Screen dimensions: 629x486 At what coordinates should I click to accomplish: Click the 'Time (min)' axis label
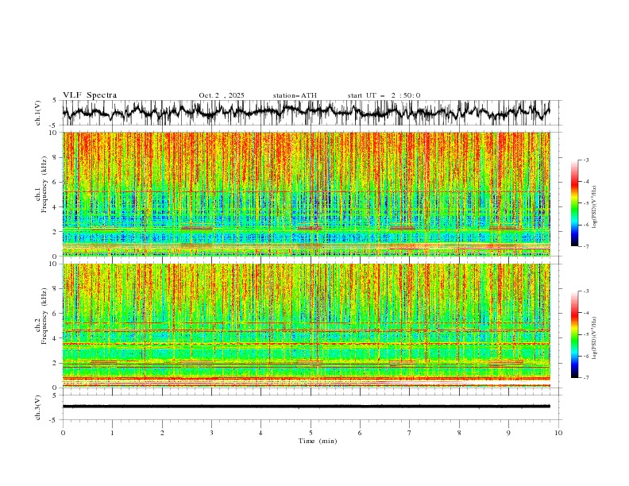pos(318,441)
